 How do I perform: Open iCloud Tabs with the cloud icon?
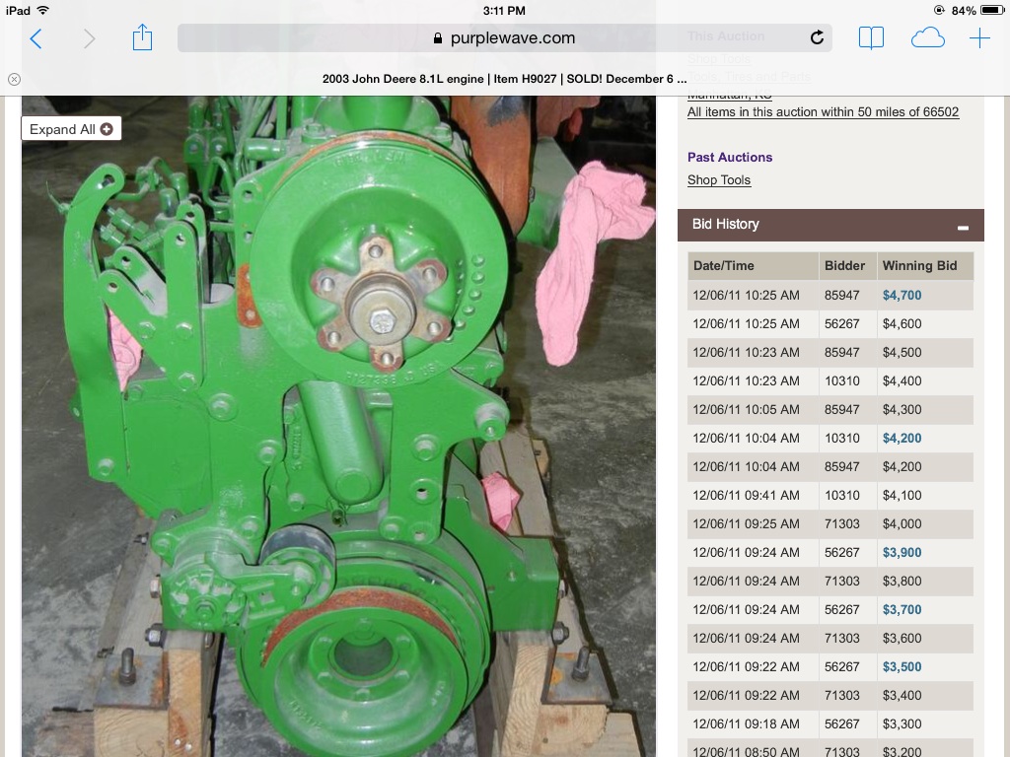pyautogui.click(x=925, y=37)
